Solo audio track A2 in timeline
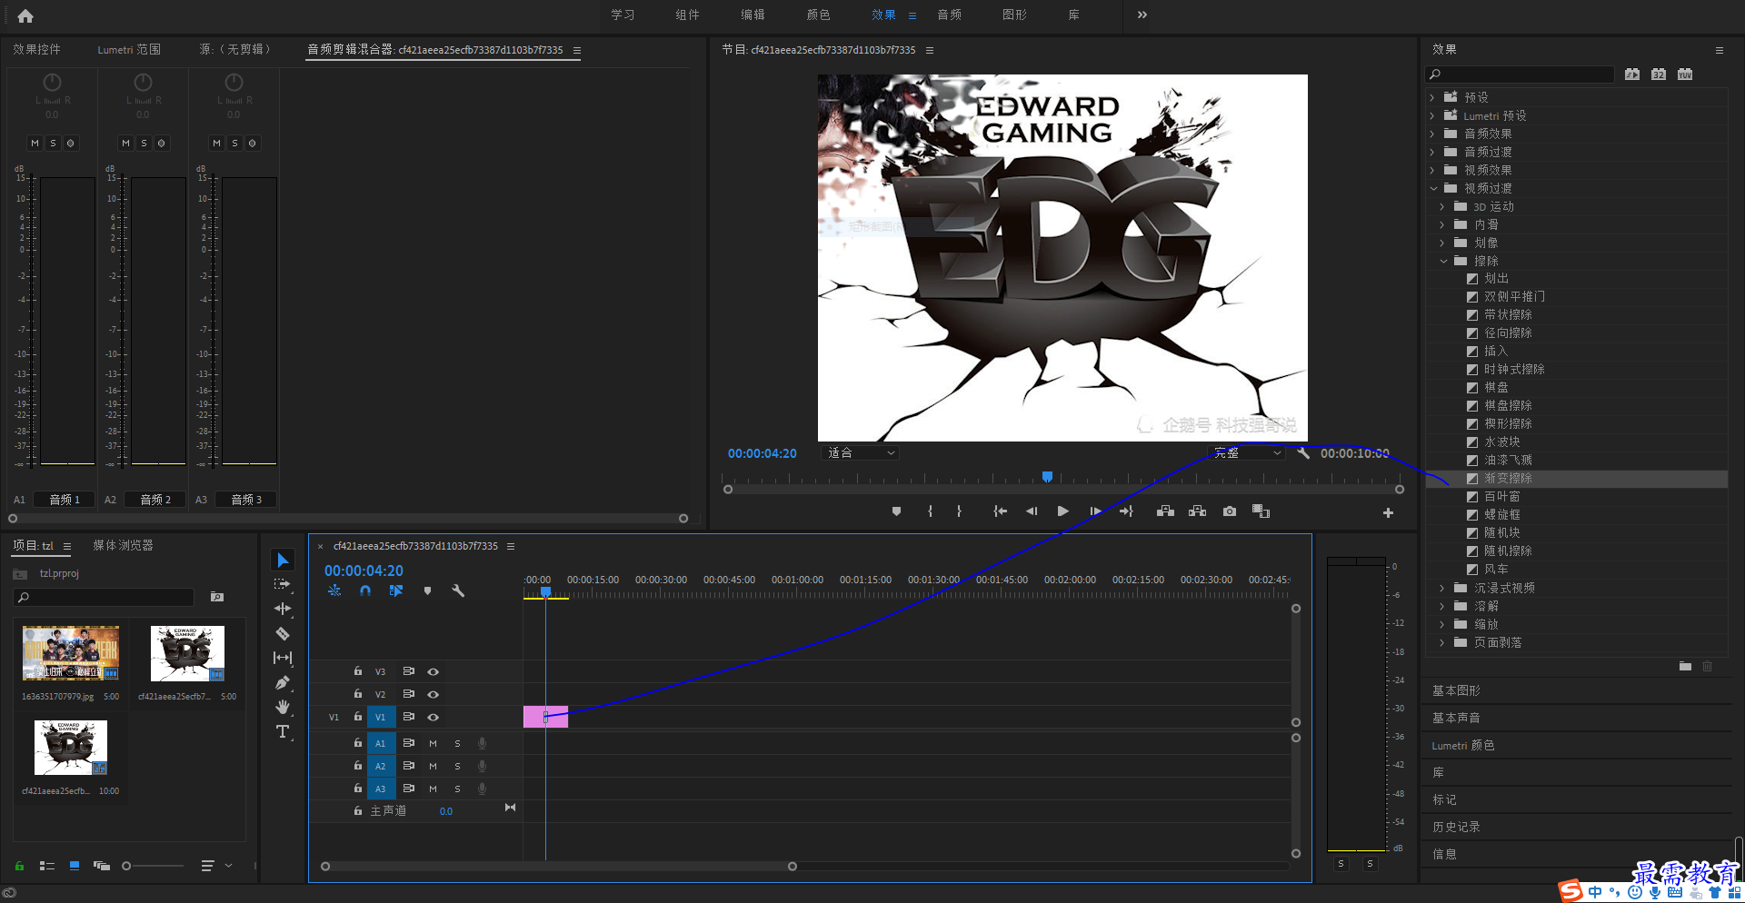This screenshot has height=903, width=1745. point(457,766)
